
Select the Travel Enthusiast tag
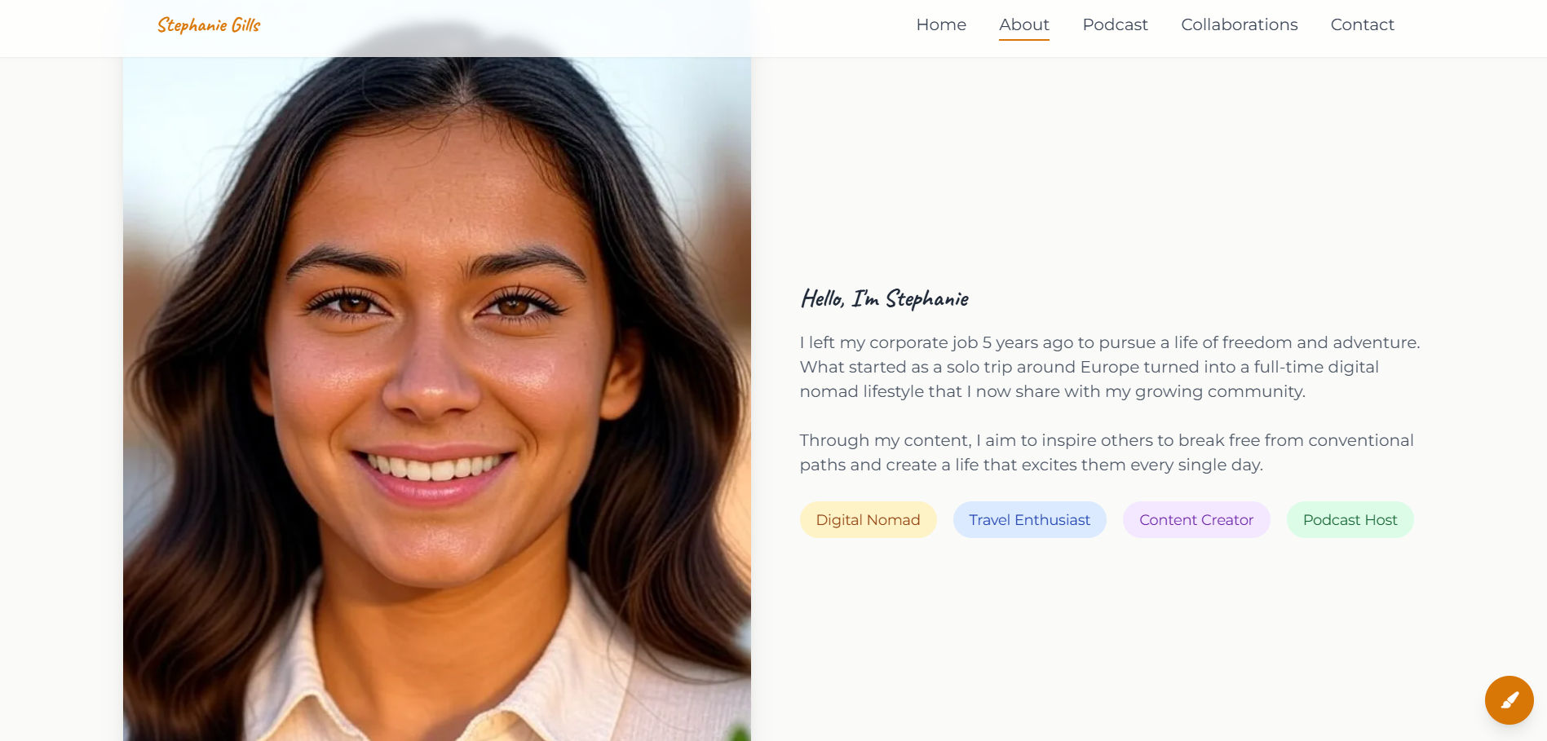point(1029,519)
